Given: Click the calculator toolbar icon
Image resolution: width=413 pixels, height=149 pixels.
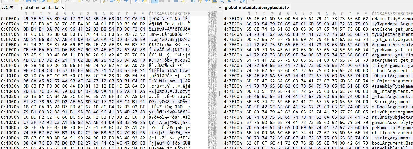Looking at the screenshot, I should pos(193,1).
